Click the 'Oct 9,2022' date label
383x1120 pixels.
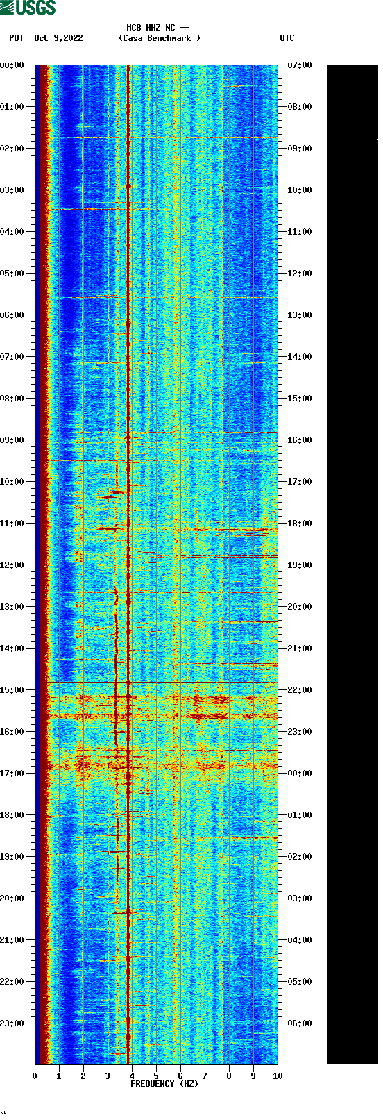coord(58,38)
